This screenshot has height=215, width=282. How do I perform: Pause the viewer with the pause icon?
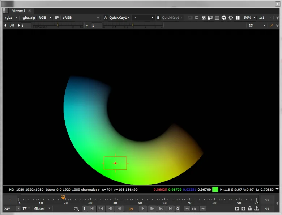click(238, 18)
